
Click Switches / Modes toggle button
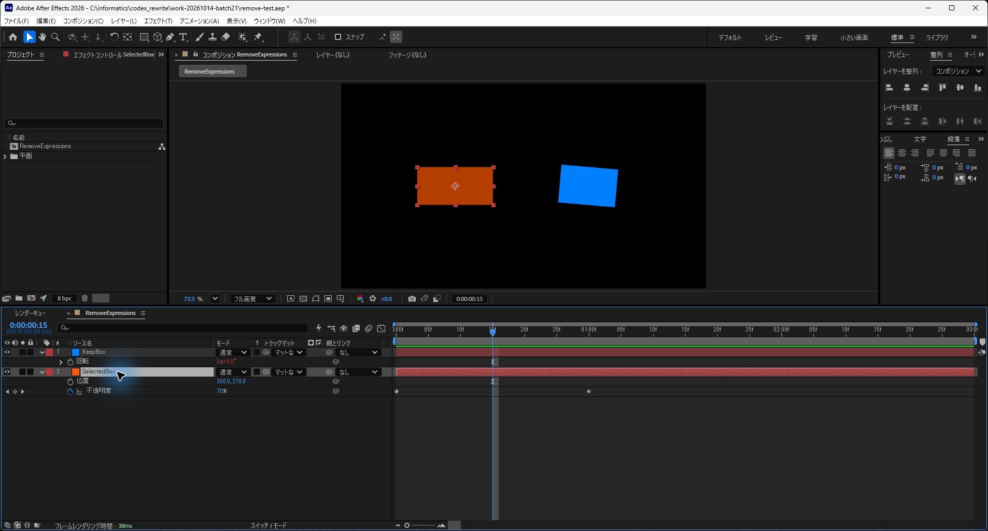coord(269,525)
